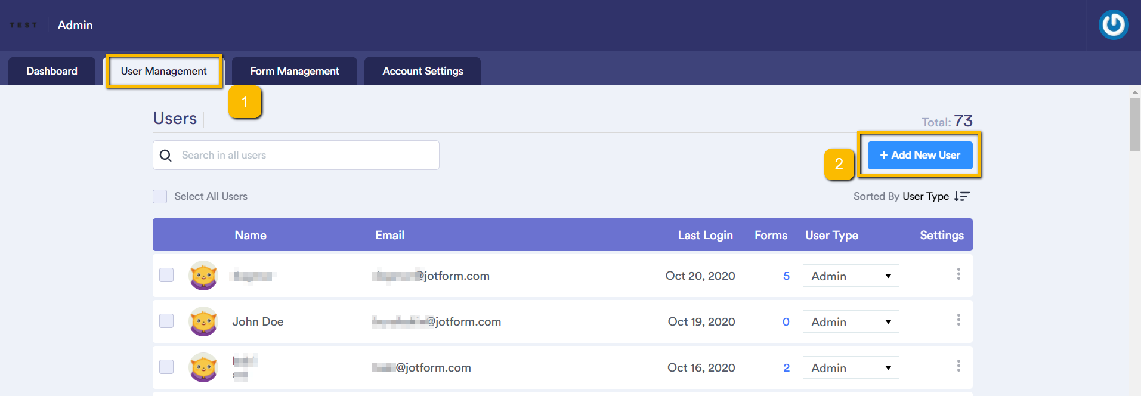Image resolution: width=1141 pixels, height=396 pixels.
Task: Click John Doe's avatar image
Action: click(203, 321)
